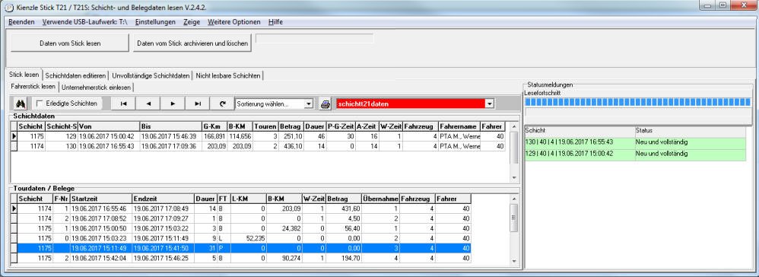Go to the next record
The height and width of the screenshot is (277, 759).
173,103
